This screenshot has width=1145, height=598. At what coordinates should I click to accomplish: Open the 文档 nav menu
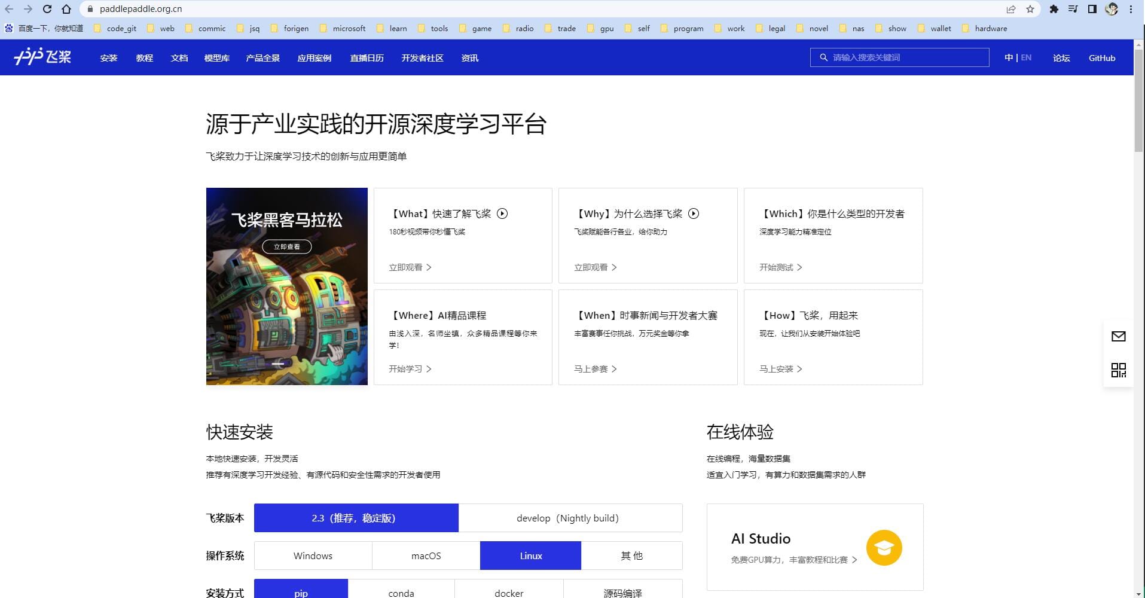pyautogui.click(x=179, y=58)
